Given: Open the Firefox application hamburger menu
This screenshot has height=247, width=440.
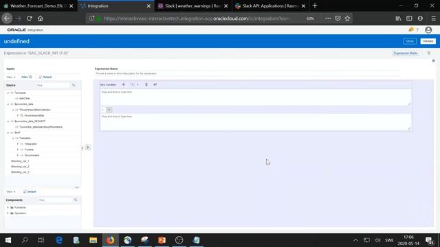Looking at the screenshot, I should pyautogui.click(x=434, y=19).
